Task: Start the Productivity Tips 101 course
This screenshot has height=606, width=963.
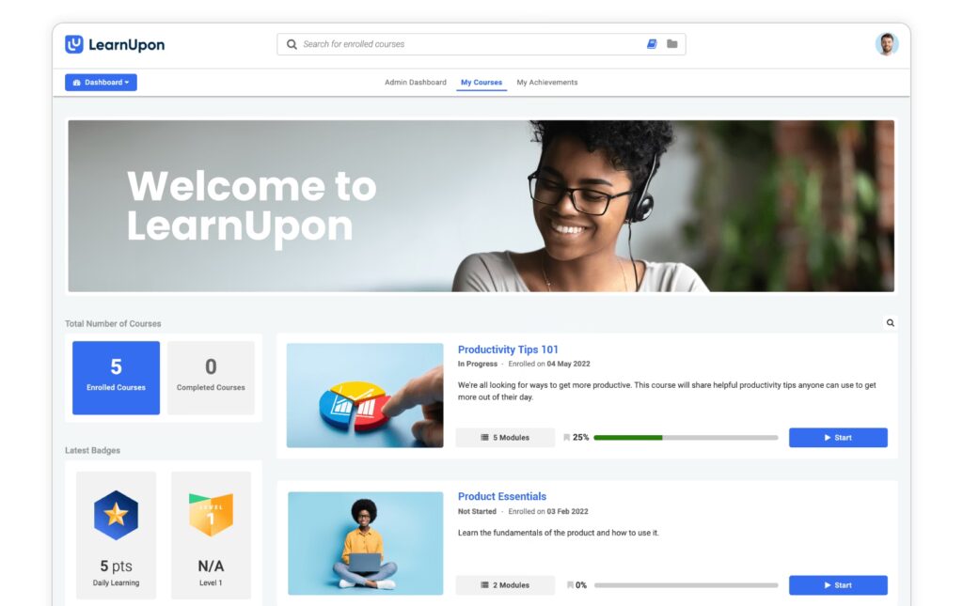Action: point(837,438)
